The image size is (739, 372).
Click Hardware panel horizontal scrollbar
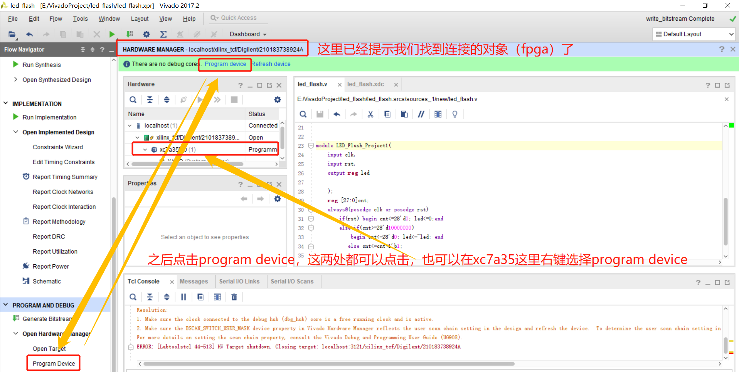click(187, 164)
